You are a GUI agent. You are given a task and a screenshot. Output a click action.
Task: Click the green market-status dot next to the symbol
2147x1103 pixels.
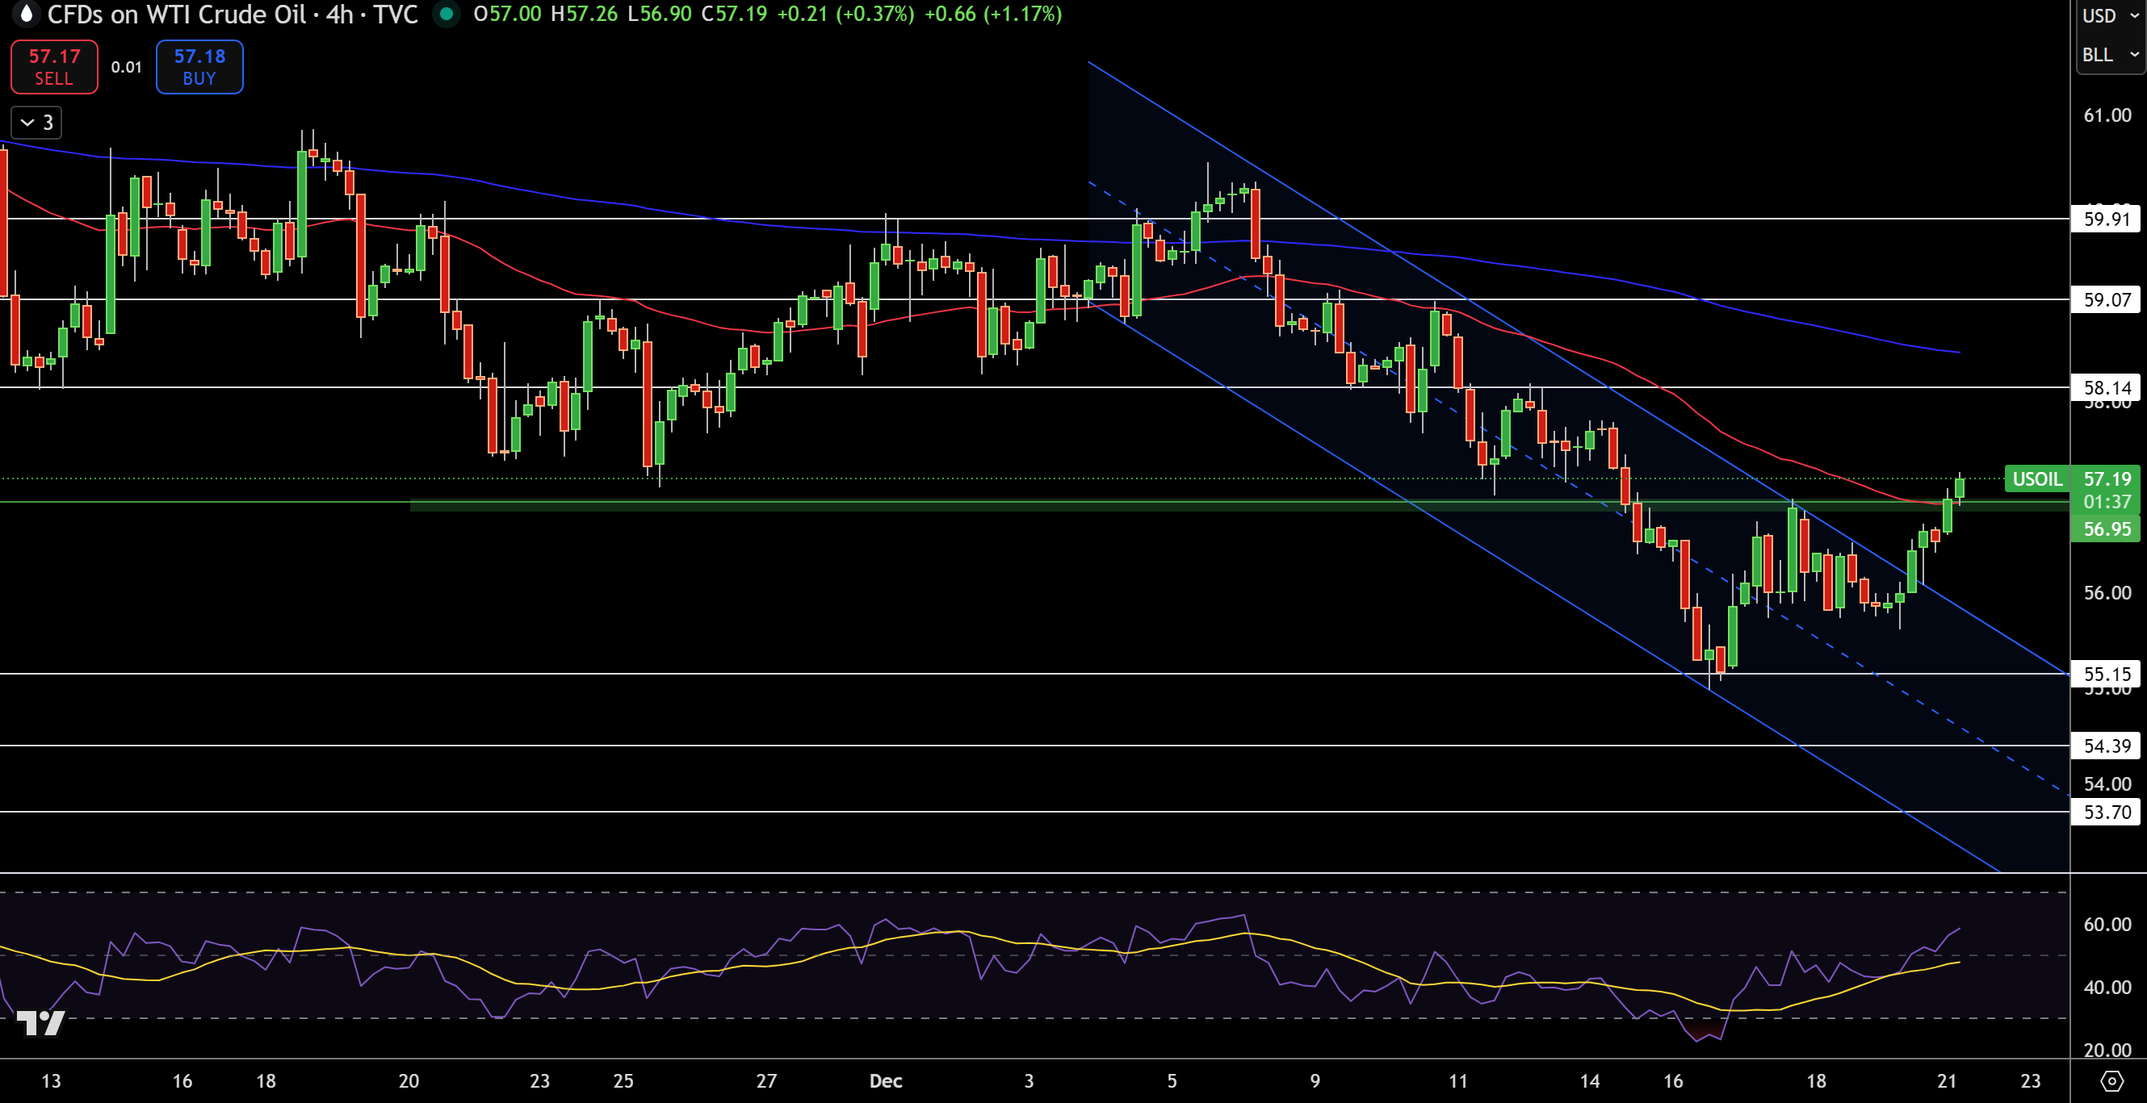(x=447, y=15)
